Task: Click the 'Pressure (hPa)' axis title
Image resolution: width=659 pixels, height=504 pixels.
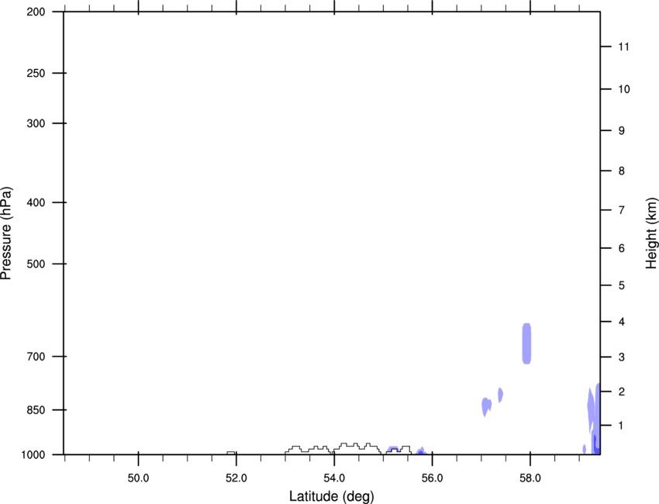Action: tap(6, 233)
